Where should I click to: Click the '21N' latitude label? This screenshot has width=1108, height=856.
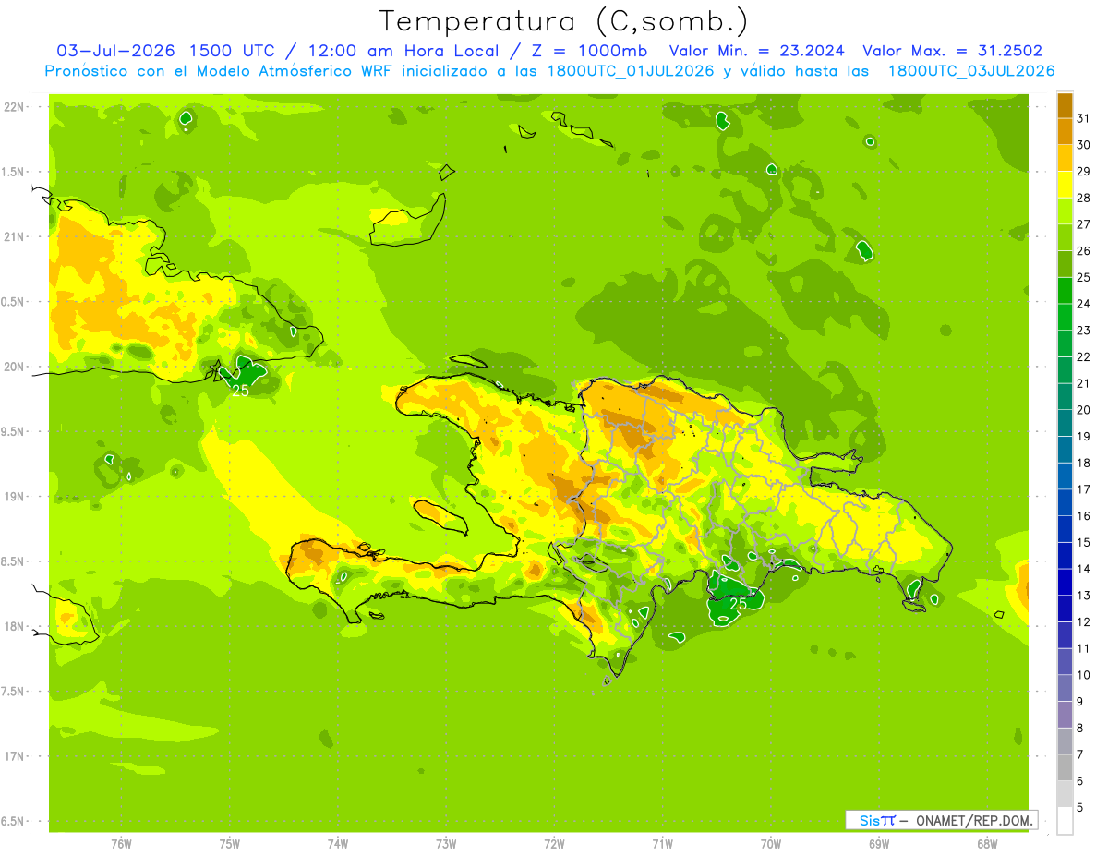tap(16, 236)
